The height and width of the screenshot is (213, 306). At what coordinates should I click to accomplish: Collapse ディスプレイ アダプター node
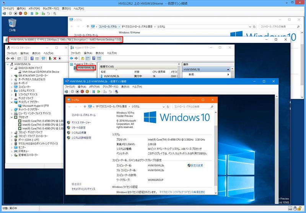[12, 102]
